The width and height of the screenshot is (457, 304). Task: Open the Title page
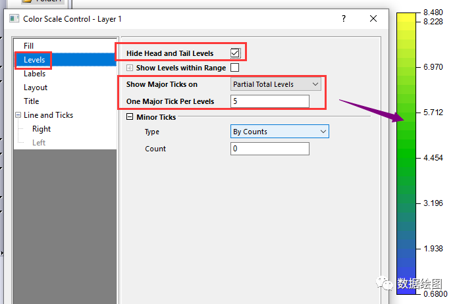tap(31, 101)
